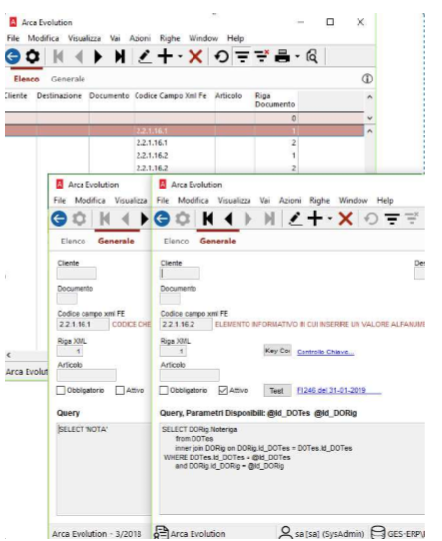This screenshot has width=442, height=541.
Task: Click back arrow in right front window
Action: coord(162,218)
